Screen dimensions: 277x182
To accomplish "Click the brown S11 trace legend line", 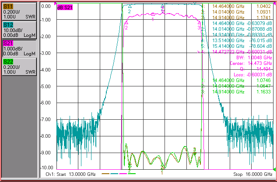I will 105,174.
